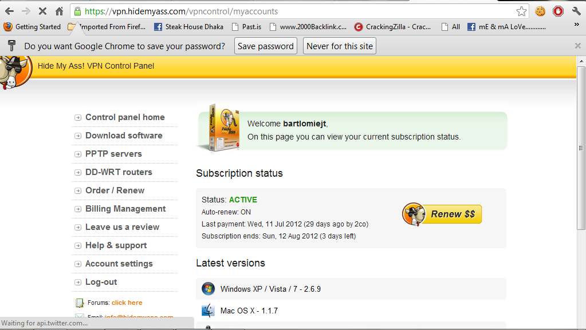The height and width of the screenshot is (330, 586).
Task: Click Never for this site button
Action: [x=339, y=46]
